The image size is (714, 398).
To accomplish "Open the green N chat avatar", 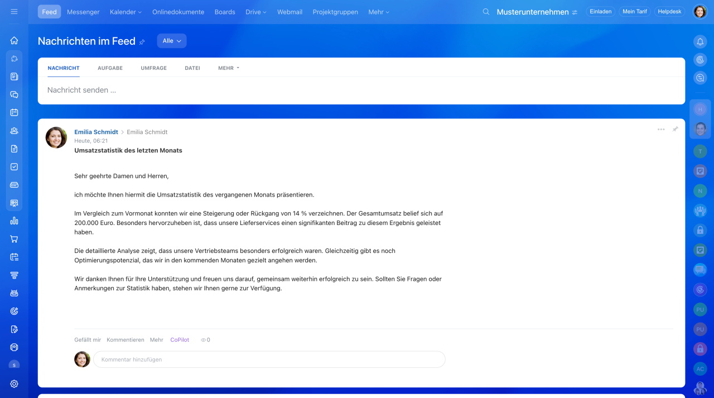I will pyautogui.click(x=700, y=191).
